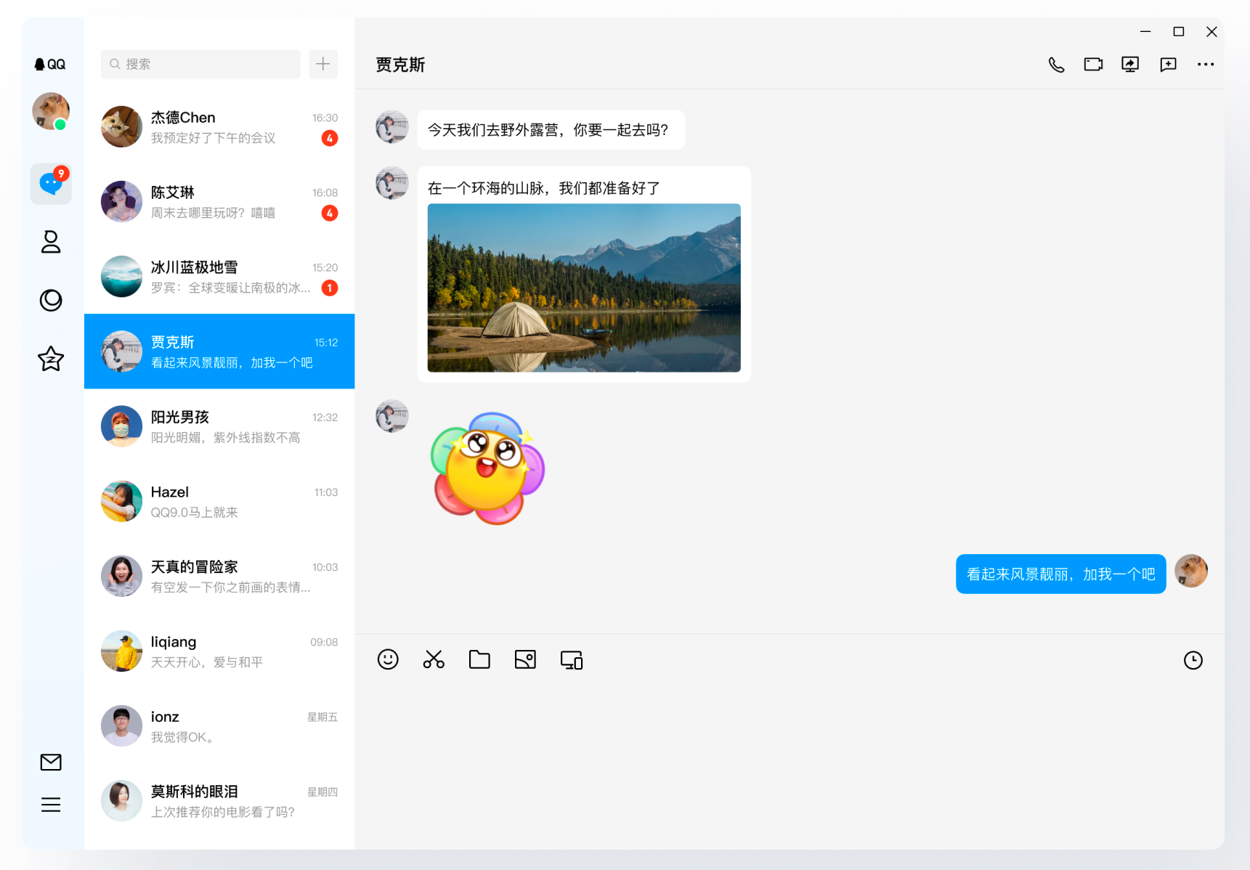Open the screen sharing icon in the header
1250x870 pixels.
pyautogui.click(x=1130, y=64)
